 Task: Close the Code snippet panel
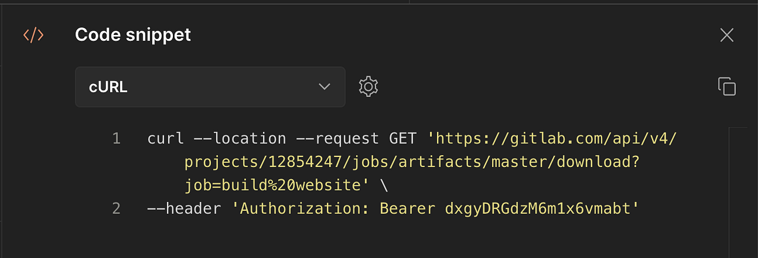point(727,35)
